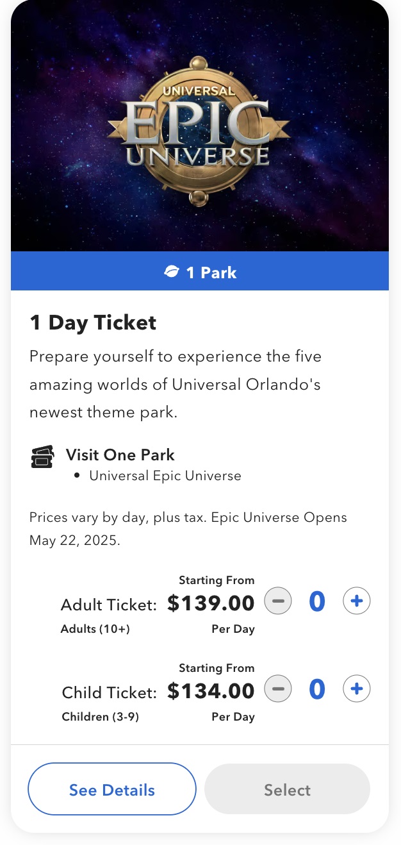Viewport: 401px width, 845px height.
Task: Click the $134.00 child price
Action: (211, 690)
